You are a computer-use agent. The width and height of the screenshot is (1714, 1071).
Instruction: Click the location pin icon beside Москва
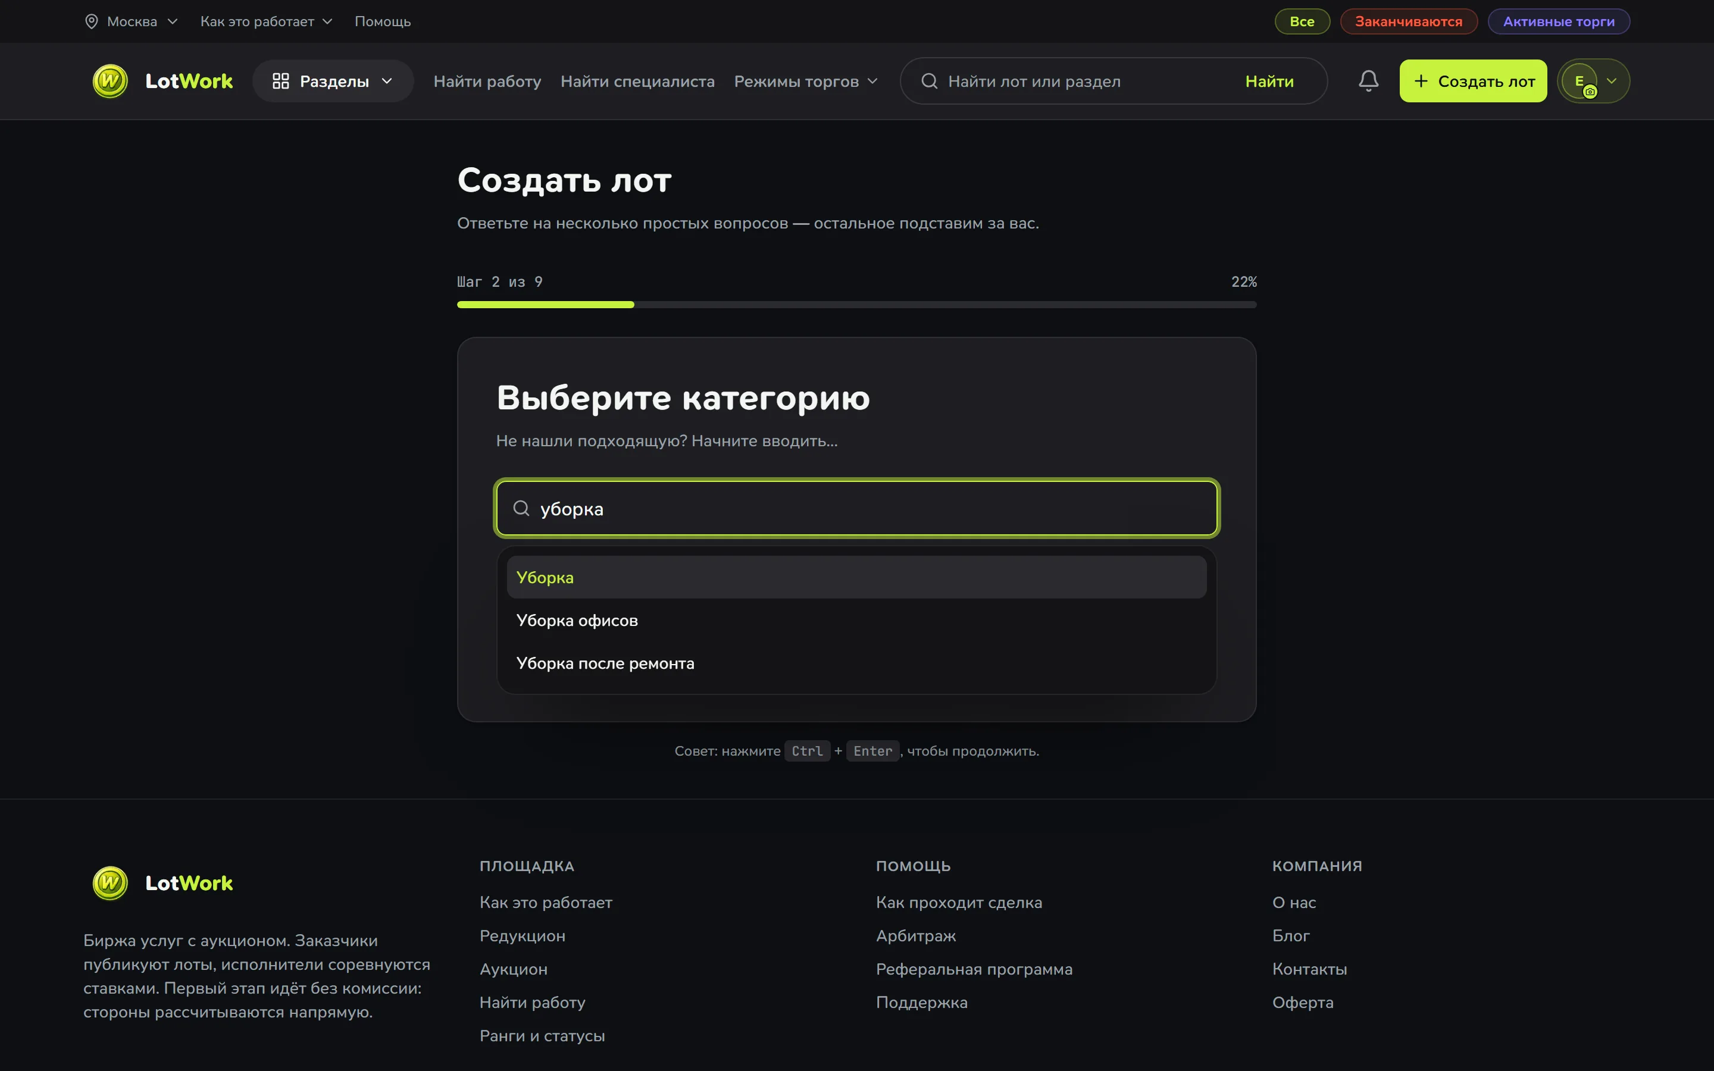[x=92, y=21]
